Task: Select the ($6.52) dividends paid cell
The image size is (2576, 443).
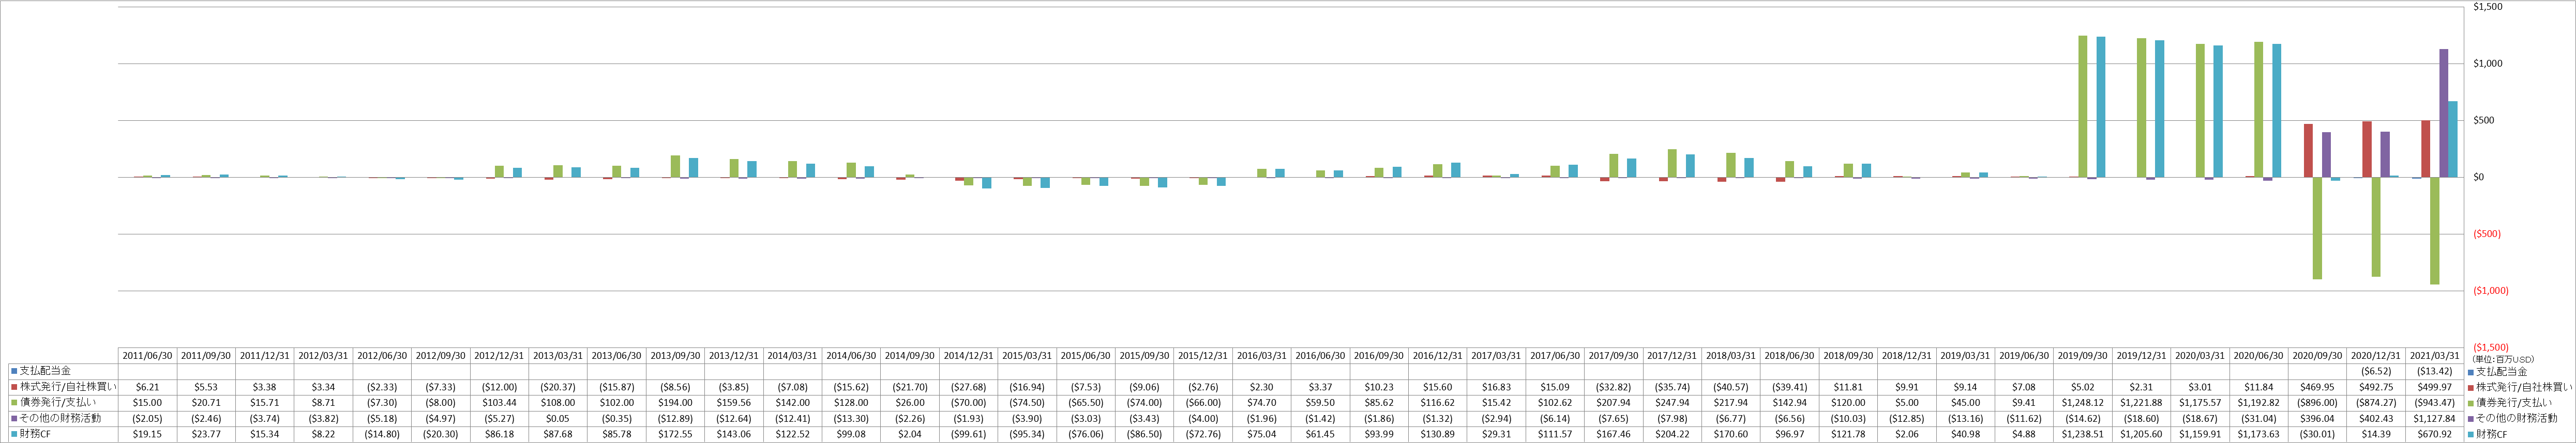Action: coord(2377,371)
